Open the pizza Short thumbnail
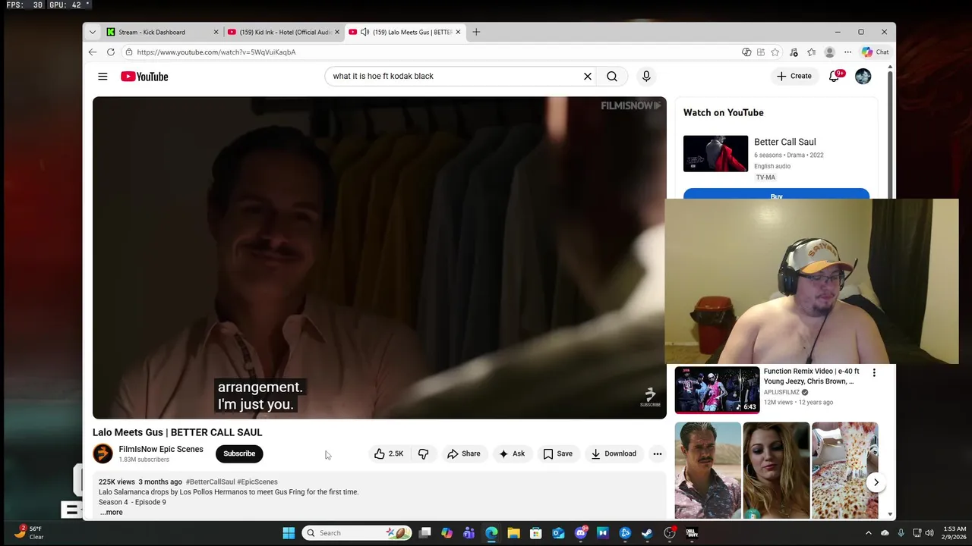This screenshot has width=972, height=546. coord(844,470)
